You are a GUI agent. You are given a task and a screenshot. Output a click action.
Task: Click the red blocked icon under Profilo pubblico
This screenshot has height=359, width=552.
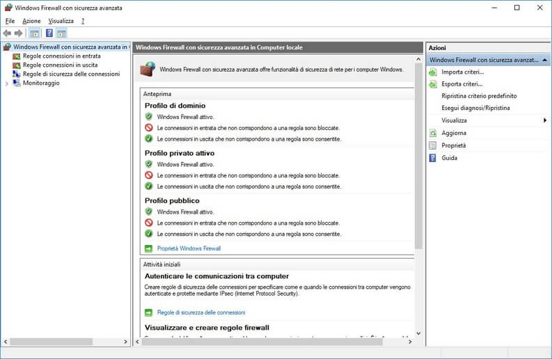click(149, 223)
